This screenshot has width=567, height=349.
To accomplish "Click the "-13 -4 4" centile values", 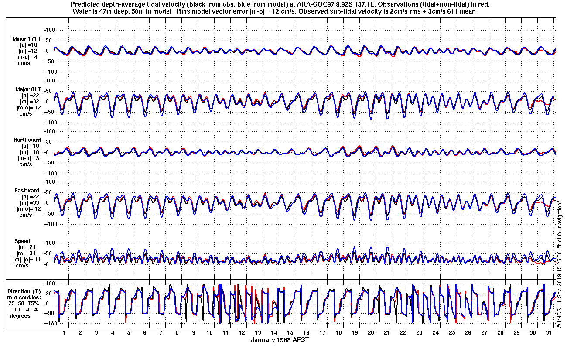I will coord(25,309).
